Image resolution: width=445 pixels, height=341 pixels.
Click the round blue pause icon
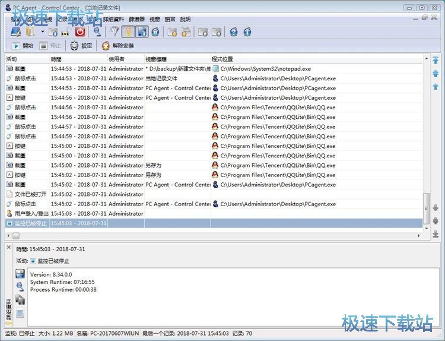155,32
